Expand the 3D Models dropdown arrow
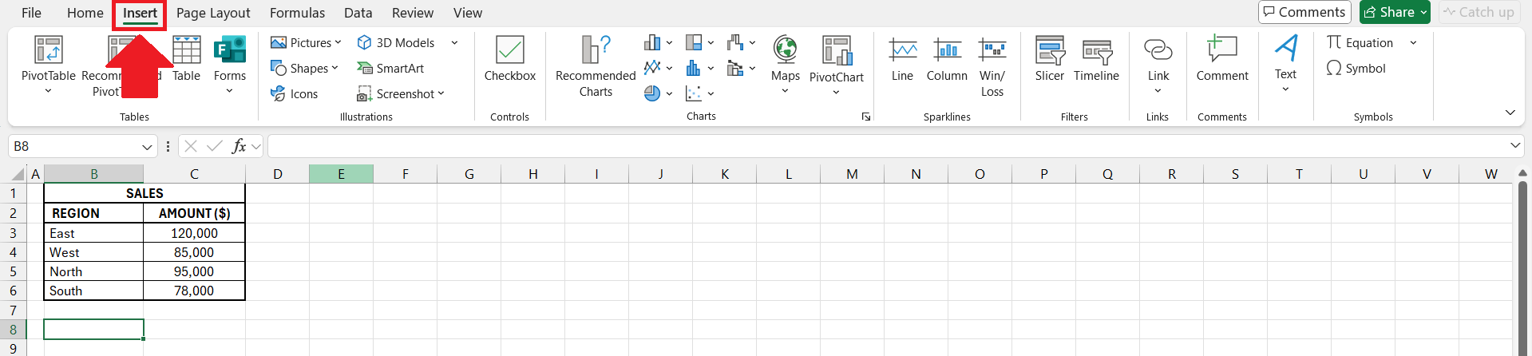1532x356 pixels. coord(454,43)
